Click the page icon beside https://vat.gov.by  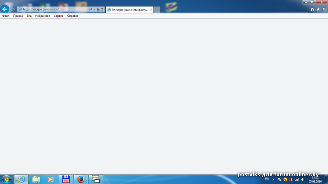(20, 9)
